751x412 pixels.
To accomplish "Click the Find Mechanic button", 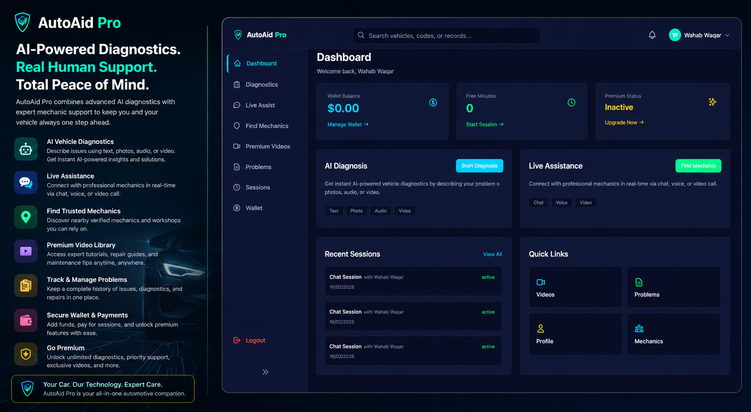I will pyautogui.click(x=698, y=166).
